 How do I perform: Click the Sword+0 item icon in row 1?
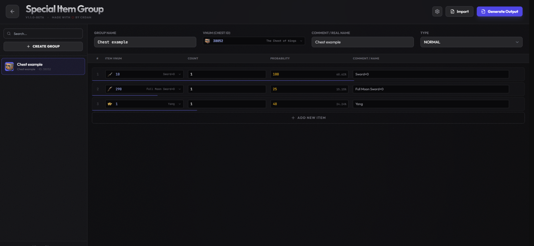coord(110,74)
